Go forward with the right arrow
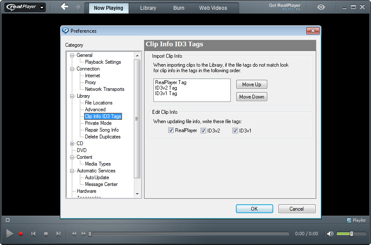The height and width of the screenshot is (245, 371). [78, 7]
